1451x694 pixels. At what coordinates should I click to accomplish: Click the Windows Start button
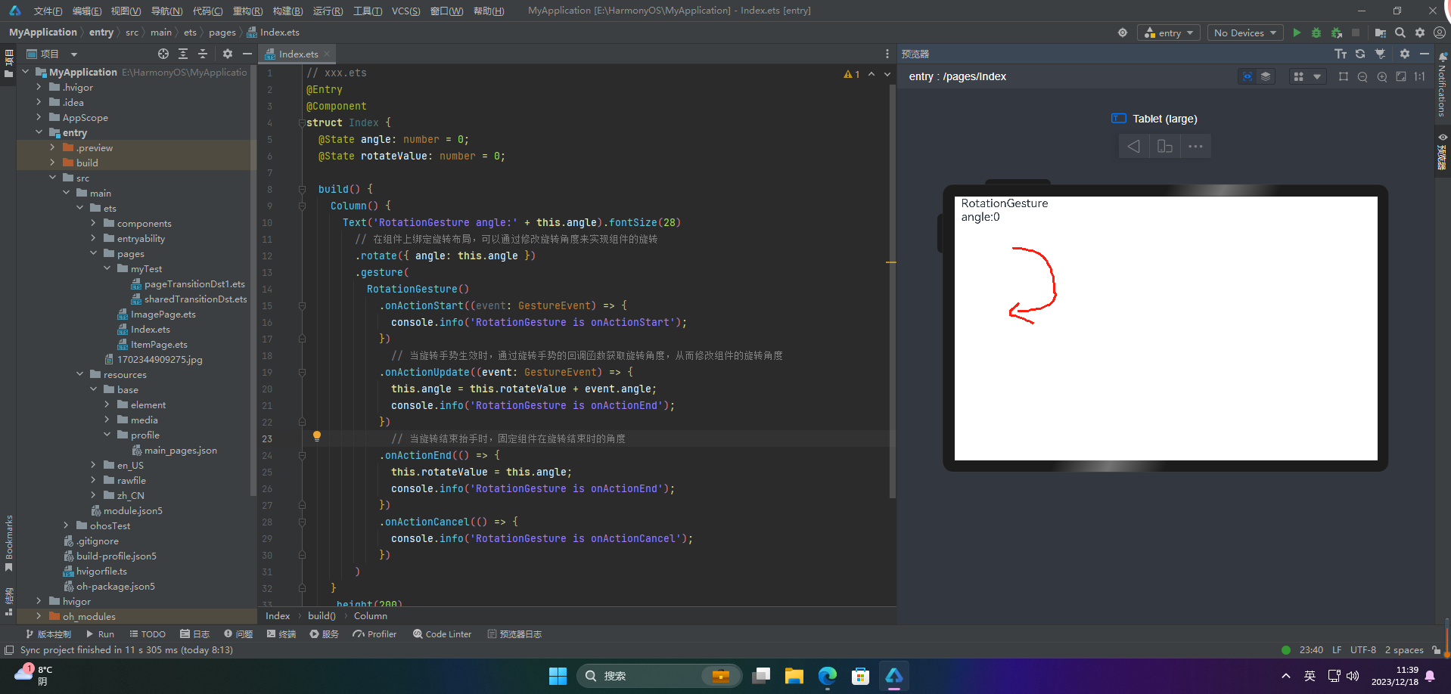point(558,676)
